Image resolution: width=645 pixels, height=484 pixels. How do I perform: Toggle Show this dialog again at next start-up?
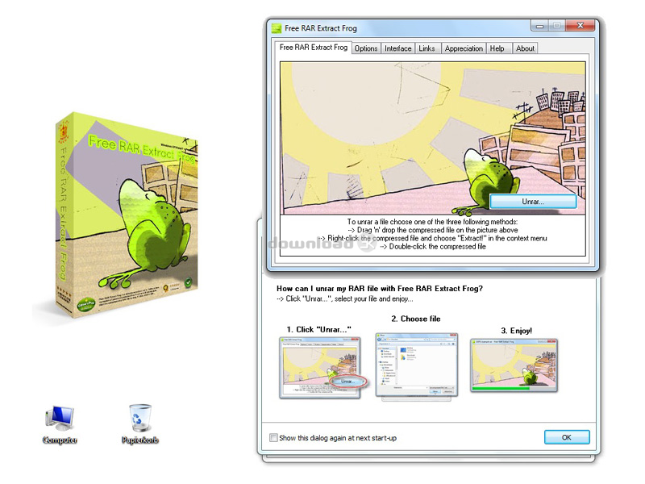[273, 437]
